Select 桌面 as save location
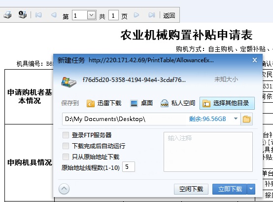273x202 pixels. 141,103
